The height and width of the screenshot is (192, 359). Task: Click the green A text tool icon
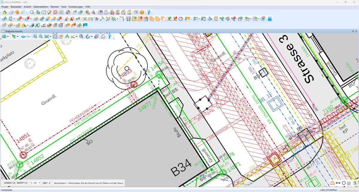pyautogui.click(x=67, y=36)
